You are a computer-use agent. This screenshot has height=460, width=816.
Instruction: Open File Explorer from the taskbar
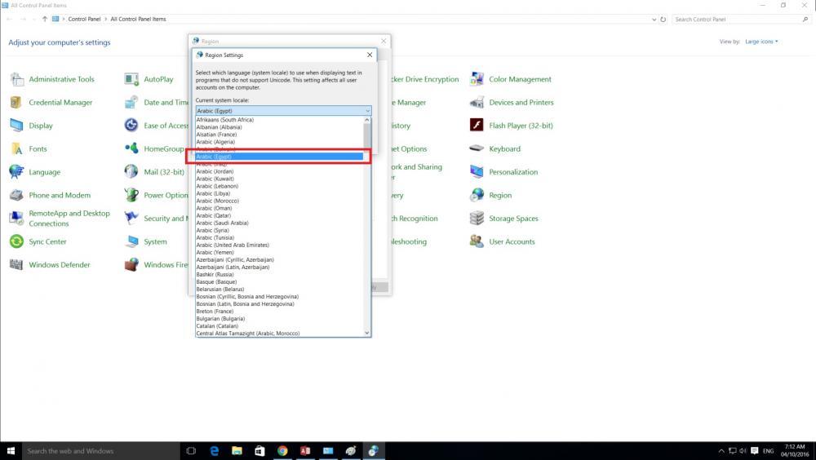point(237,451)
